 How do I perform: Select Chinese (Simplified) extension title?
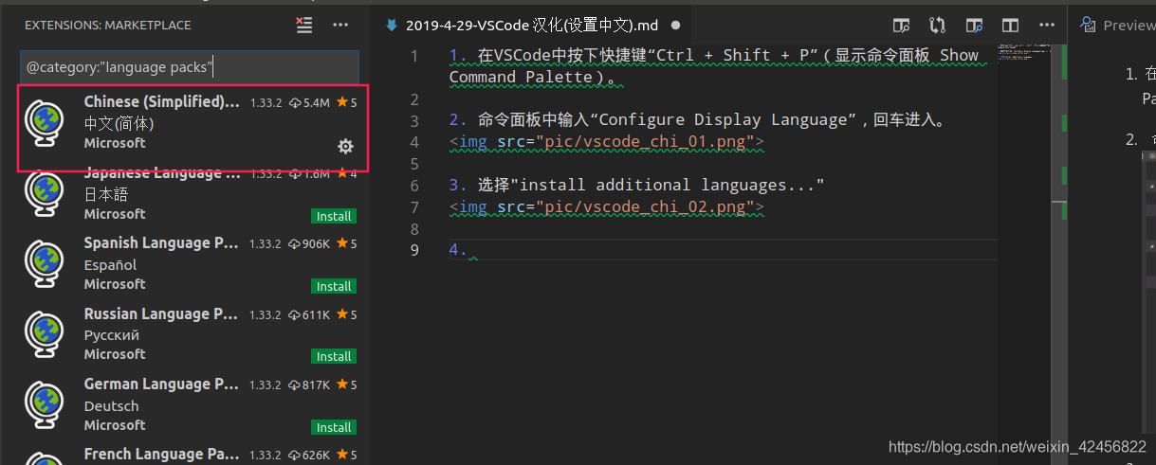tap(161, 101)
